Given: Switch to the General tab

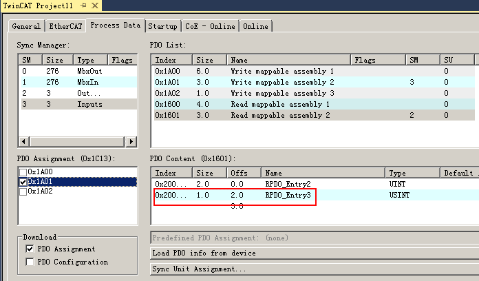Looking at the screenshot, I should (x=26, y=26).
